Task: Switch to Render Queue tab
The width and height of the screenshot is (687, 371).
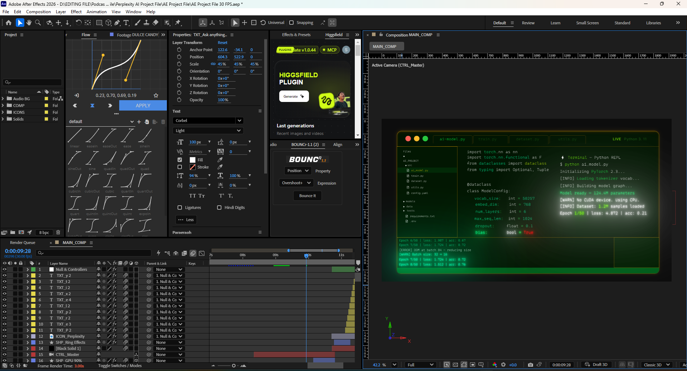Action: (x=23, y=243)
